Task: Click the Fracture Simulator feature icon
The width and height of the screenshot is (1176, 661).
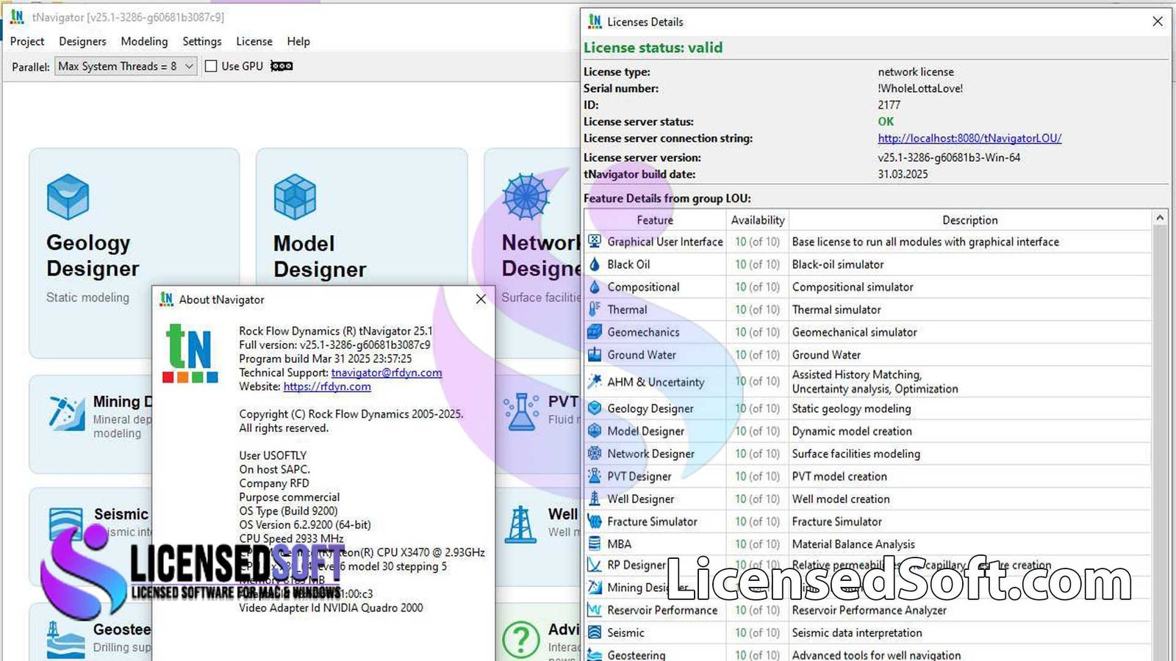Action: (x=595, y=521)
